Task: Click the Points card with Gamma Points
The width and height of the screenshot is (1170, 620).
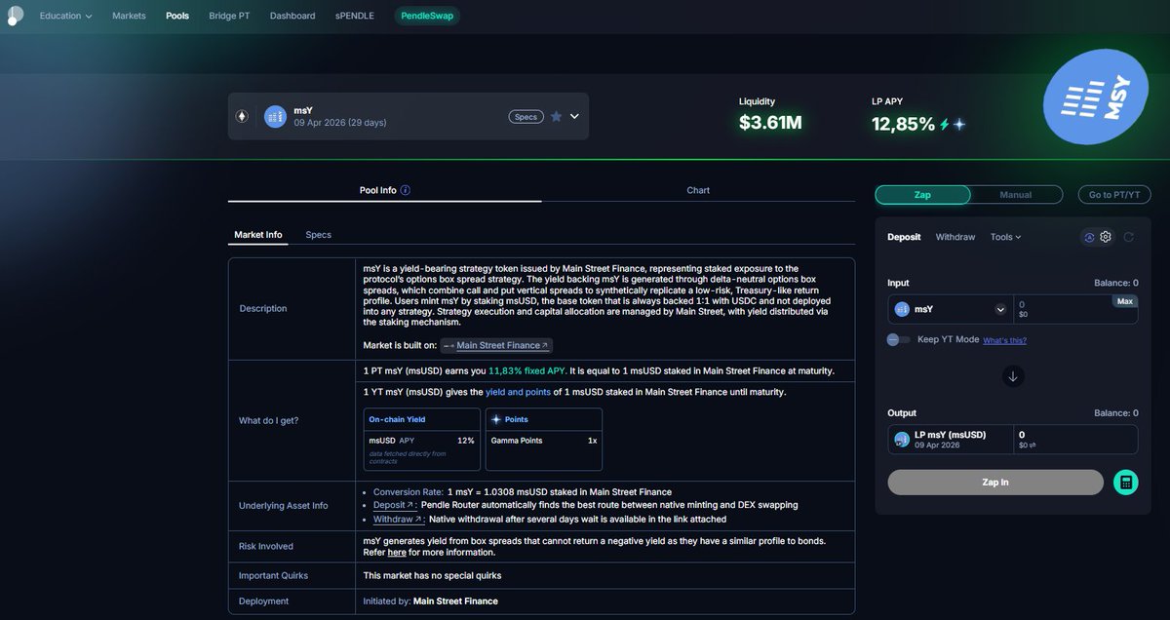Action: (543, 440)
